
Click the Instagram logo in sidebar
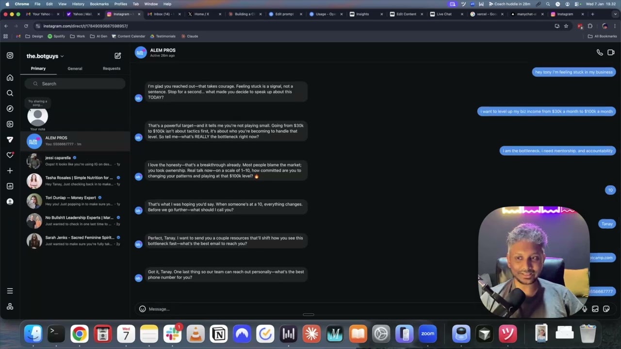10,56
